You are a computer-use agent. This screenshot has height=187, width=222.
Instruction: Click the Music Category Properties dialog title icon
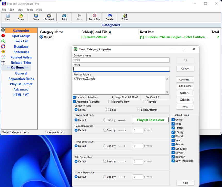pyautogui.click(x=75, y=49)
